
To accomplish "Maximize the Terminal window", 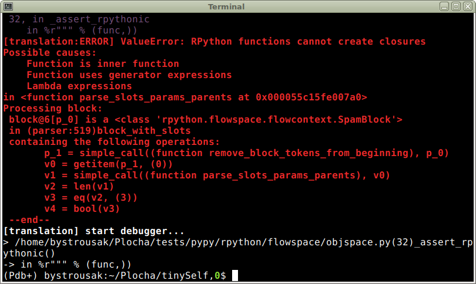I will pyautogui.click(x=456, y=6).
